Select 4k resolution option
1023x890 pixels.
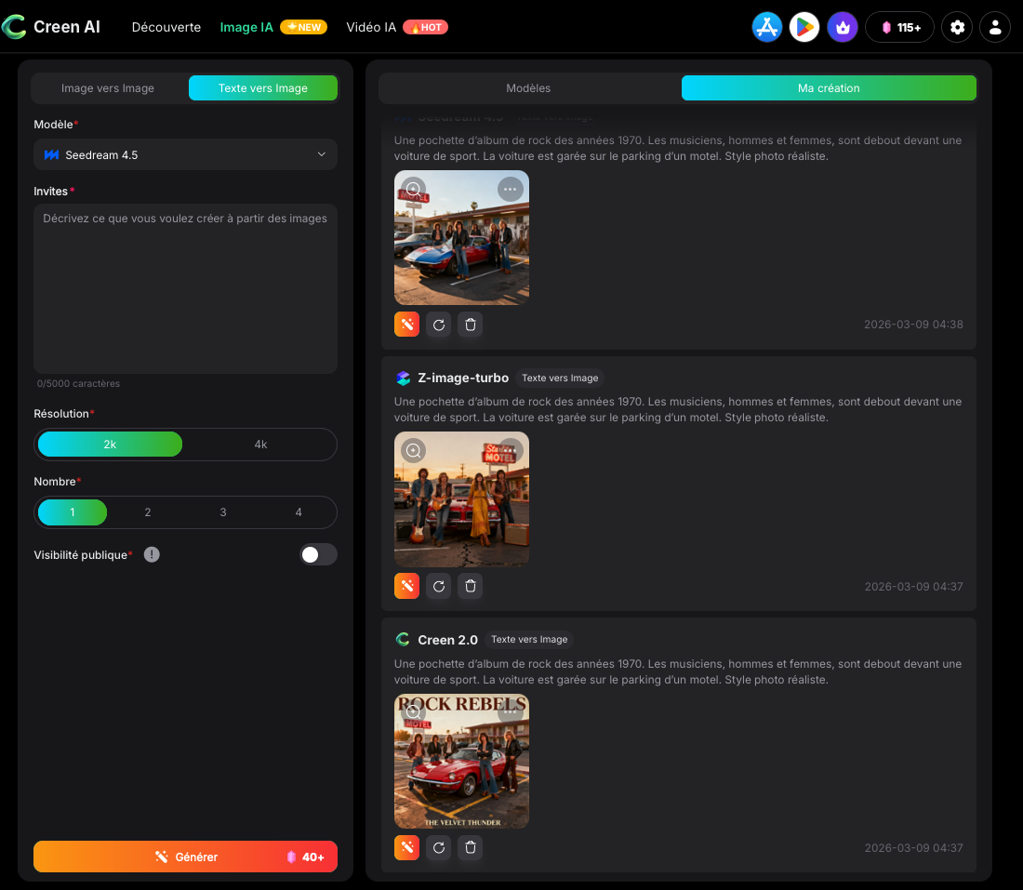[x=260, y=445]
